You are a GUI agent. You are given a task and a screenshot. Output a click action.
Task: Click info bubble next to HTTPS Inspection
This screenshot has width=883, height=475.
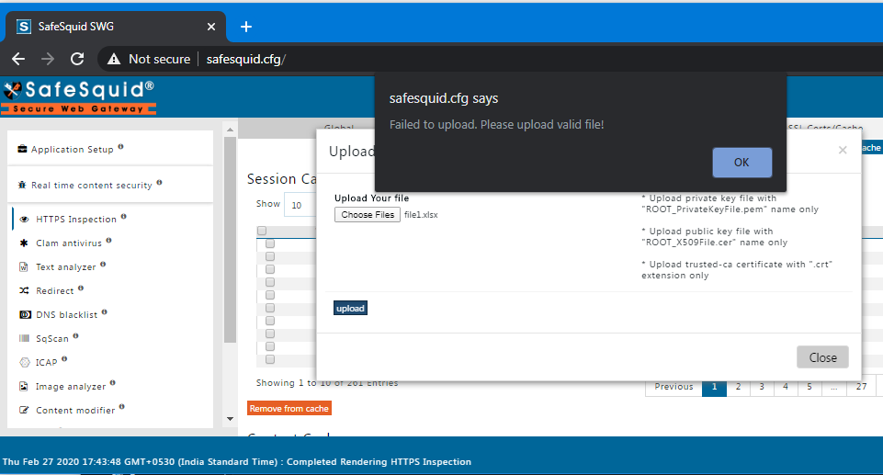(123, 216)
